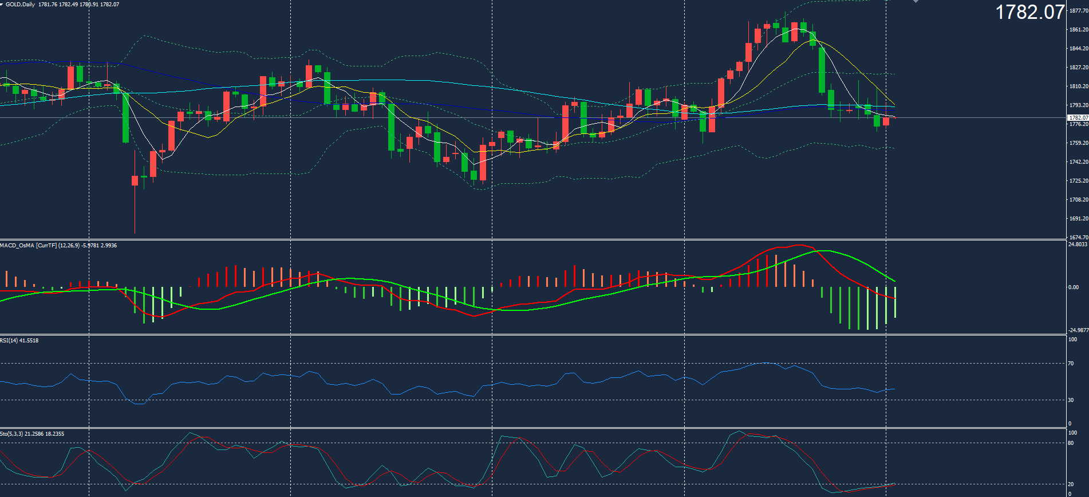Click the 1827.20 price scale value
Screen dimensions: 1089x497
[1079, 67]
